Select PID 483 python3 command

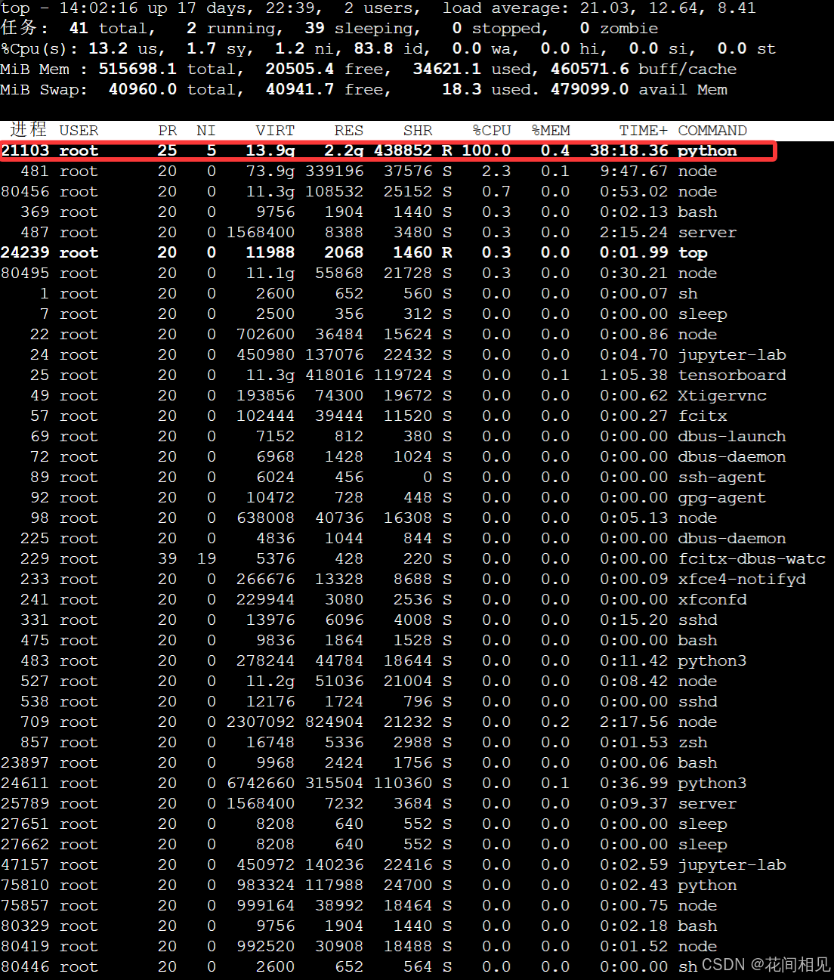pos(712,660)
